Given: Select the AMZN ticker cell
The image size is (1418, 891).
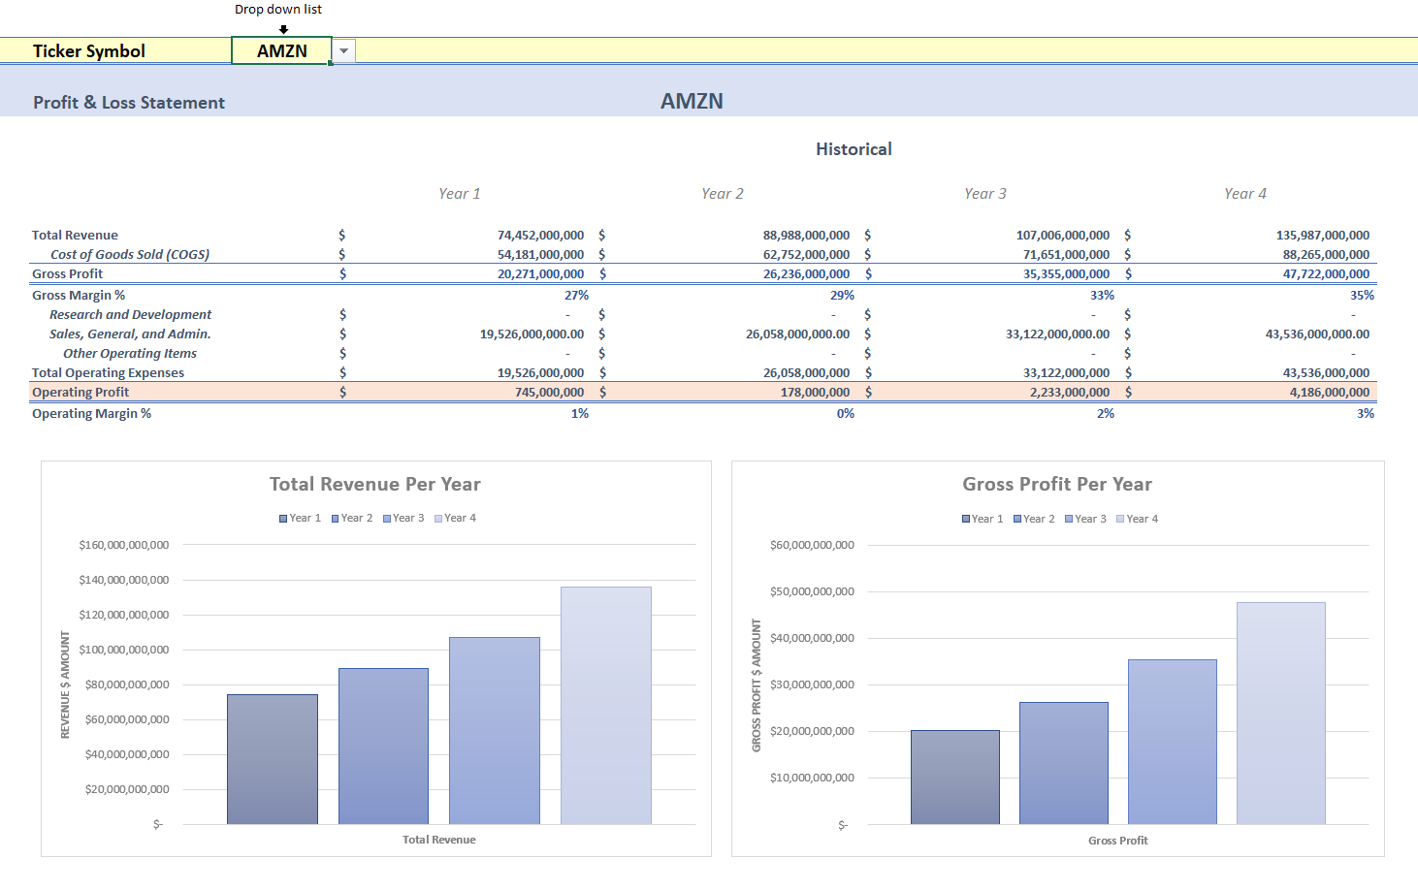Looking at the screenshot, I should [281, 49].
